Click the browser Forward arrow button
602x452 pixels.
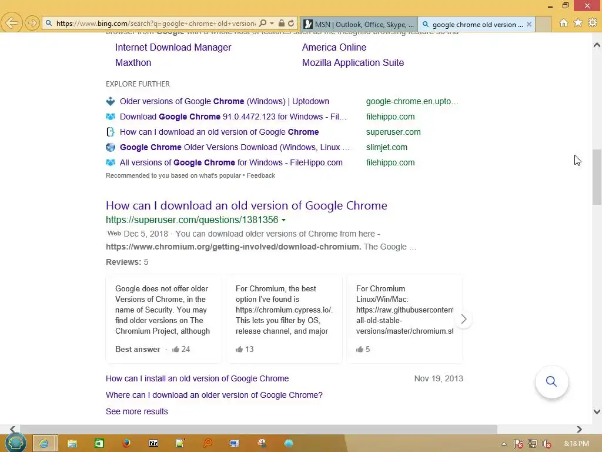point(32,24)
